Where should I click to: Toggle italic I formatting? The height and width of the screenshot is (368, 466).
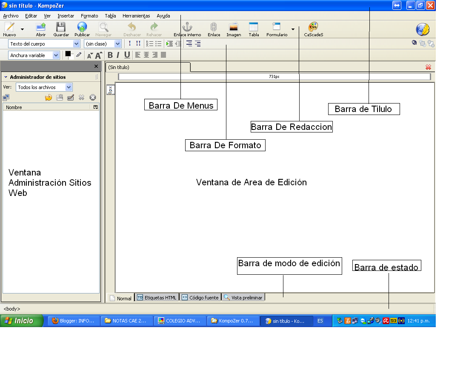[118, 55]
